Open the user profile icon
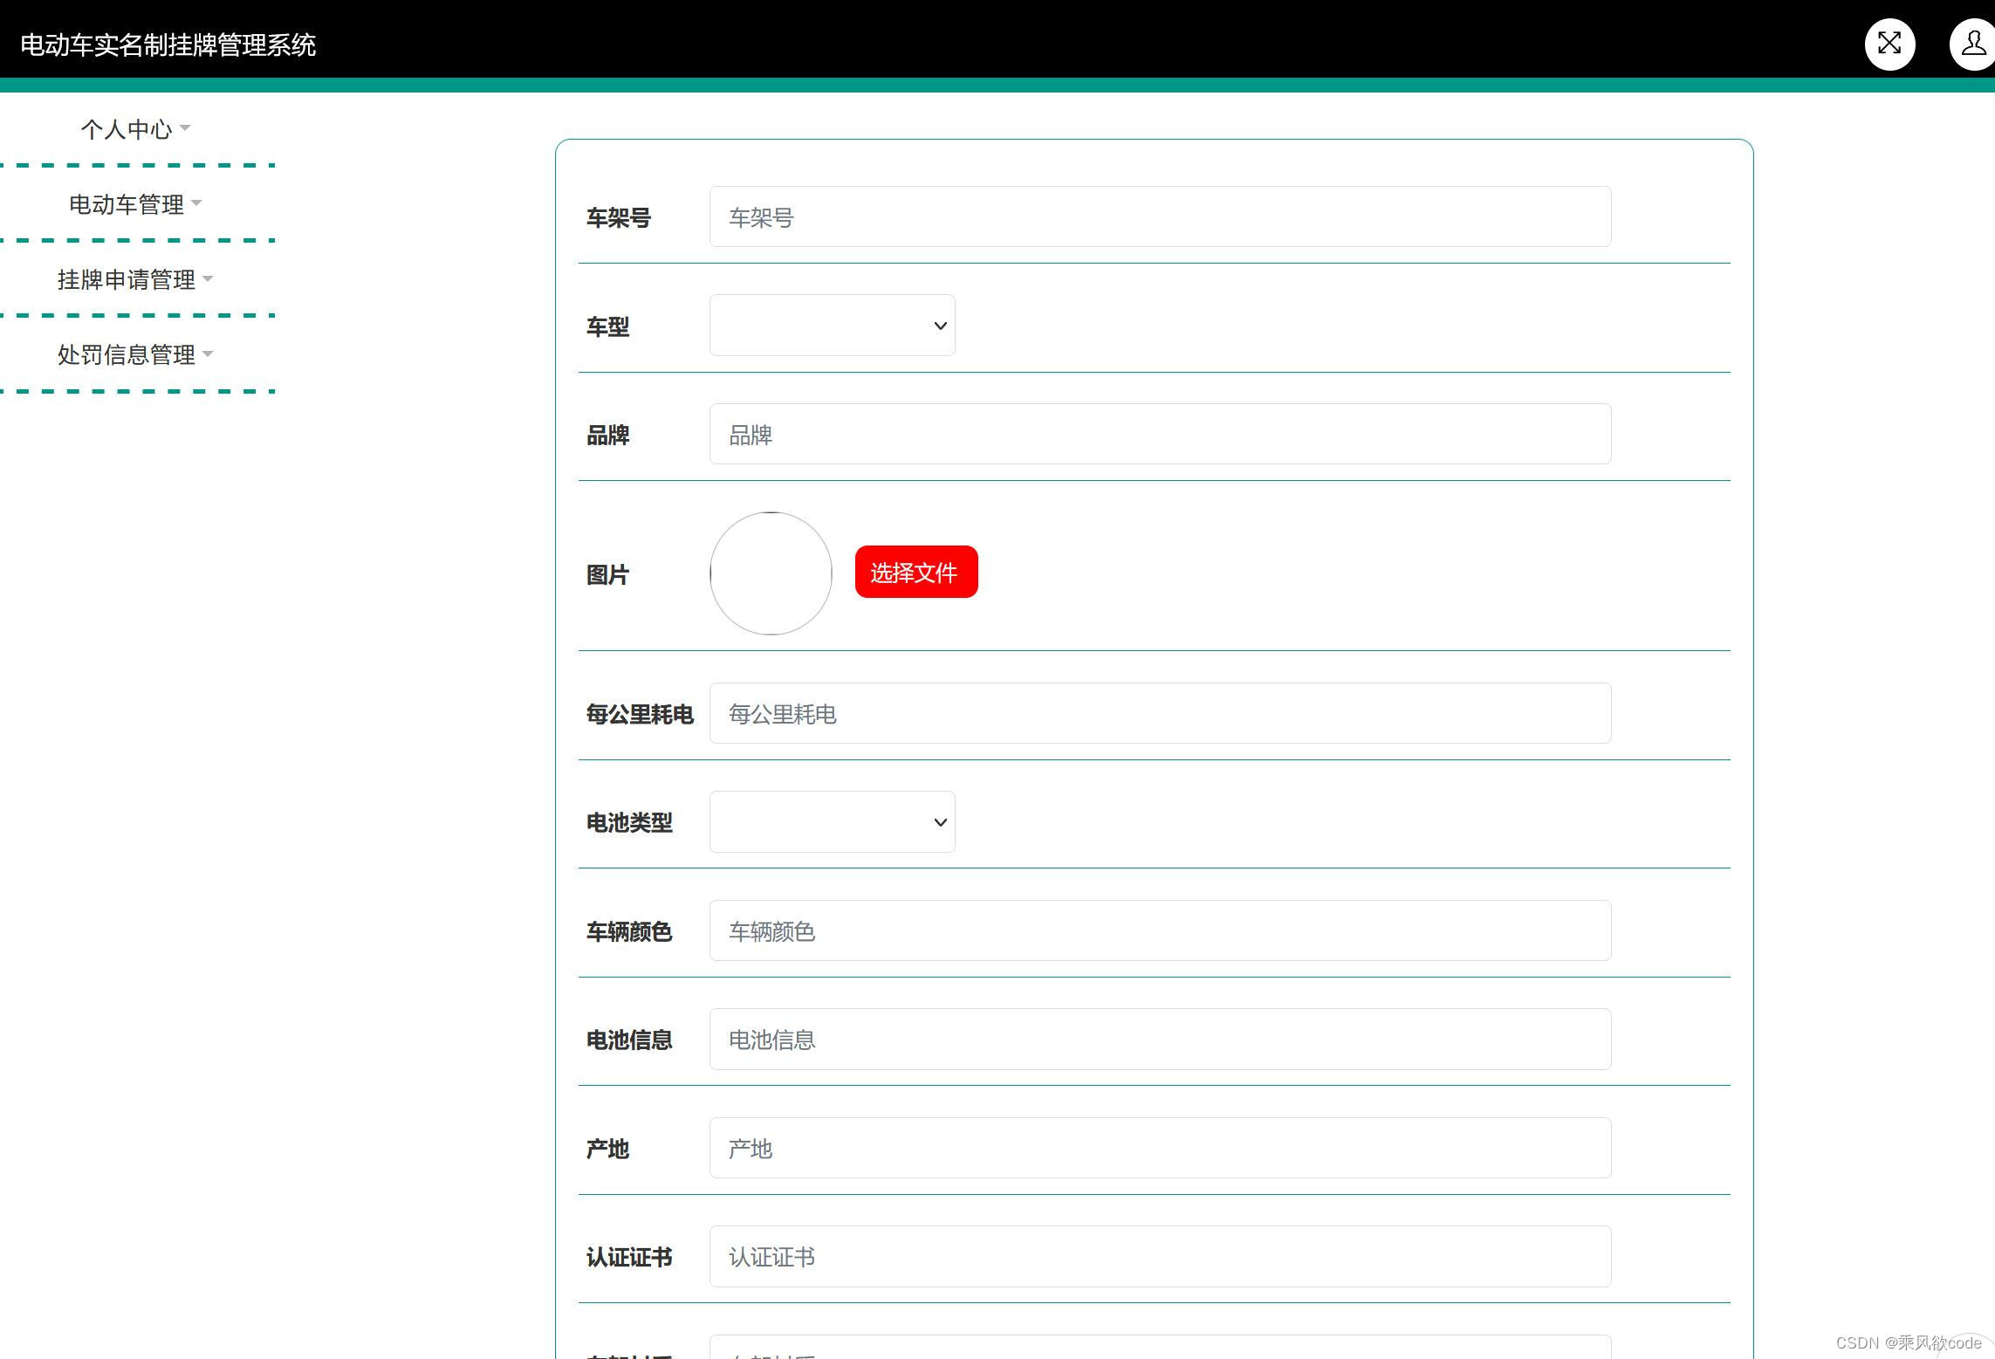1995x1359 pixels. point(1972,44)
